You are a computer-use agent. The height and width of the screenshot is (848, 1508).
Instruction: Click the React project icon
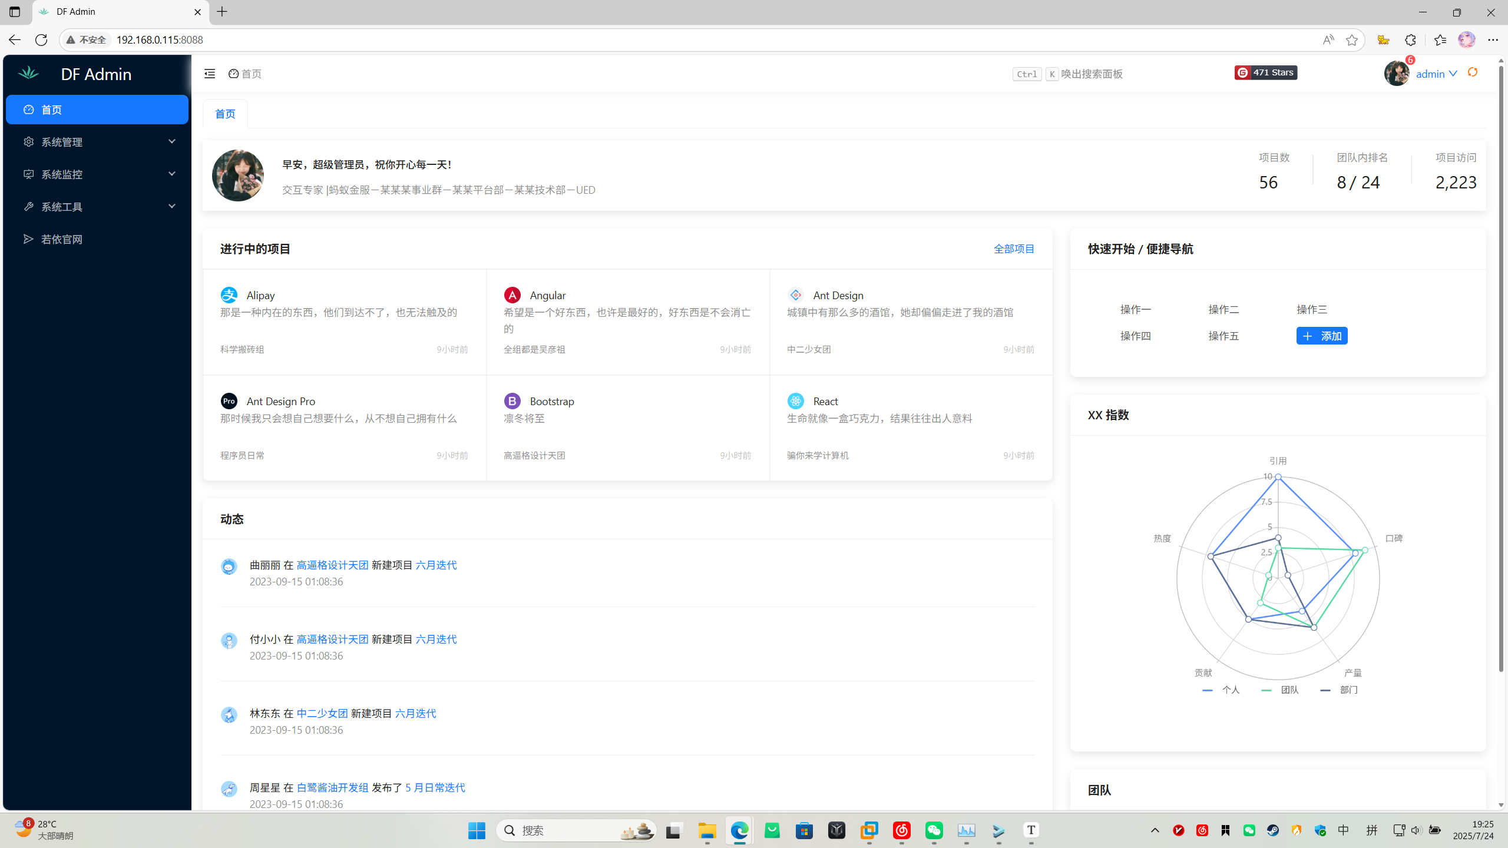[796, 401]
